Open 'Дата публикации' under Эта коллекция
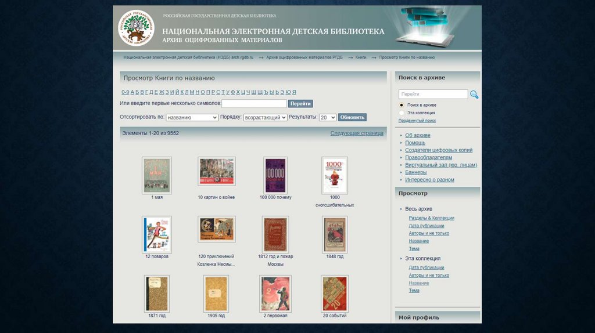The width and height of the screenshot is (595, 333). pos(426,267)
